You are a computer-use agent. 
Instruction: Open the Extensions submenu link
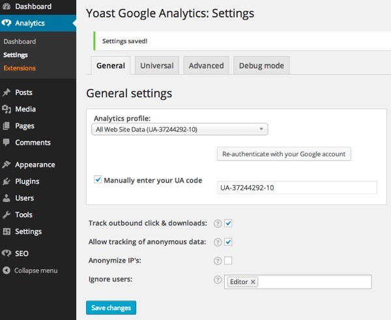tap(20, 68)
